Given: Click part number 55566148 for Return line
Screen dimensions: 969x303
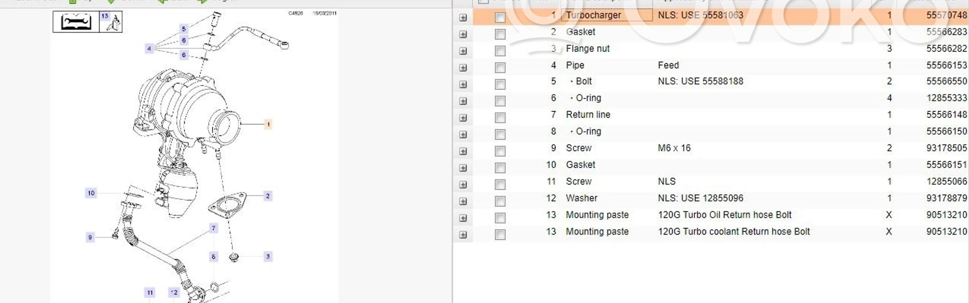Looking at the screenshot, I should (946, 115).
